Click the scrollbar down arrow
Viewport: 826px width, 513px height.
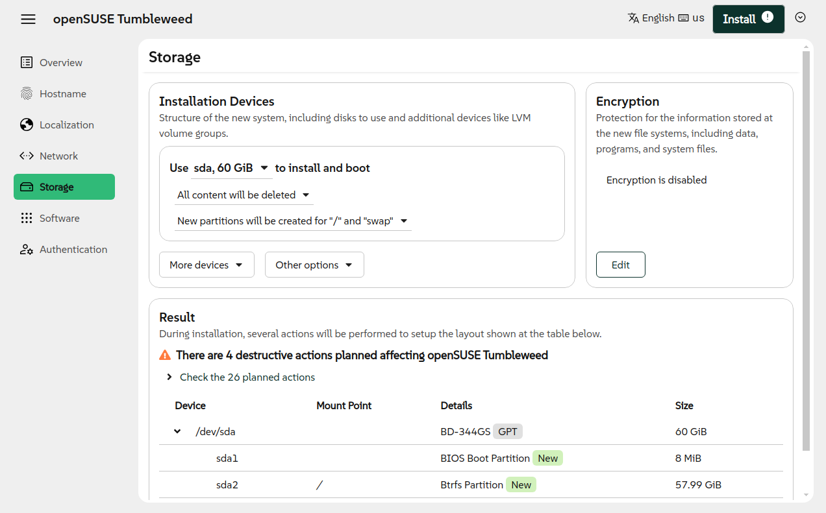[x=807, y=495]
